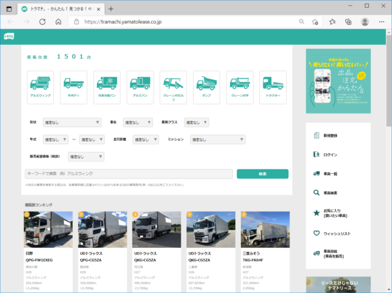The image size is (392, 293).
Task: Open the browser favorites list
Action: coord(332,22)
